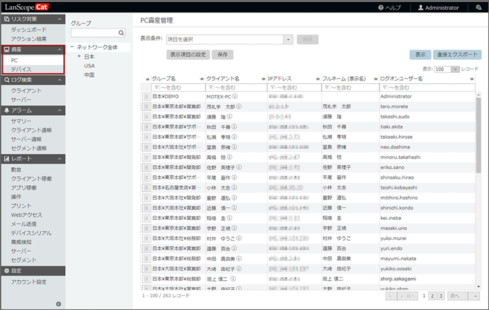
Task: Click filter icon in グループ名 filter box
Action: pos(157,87)
